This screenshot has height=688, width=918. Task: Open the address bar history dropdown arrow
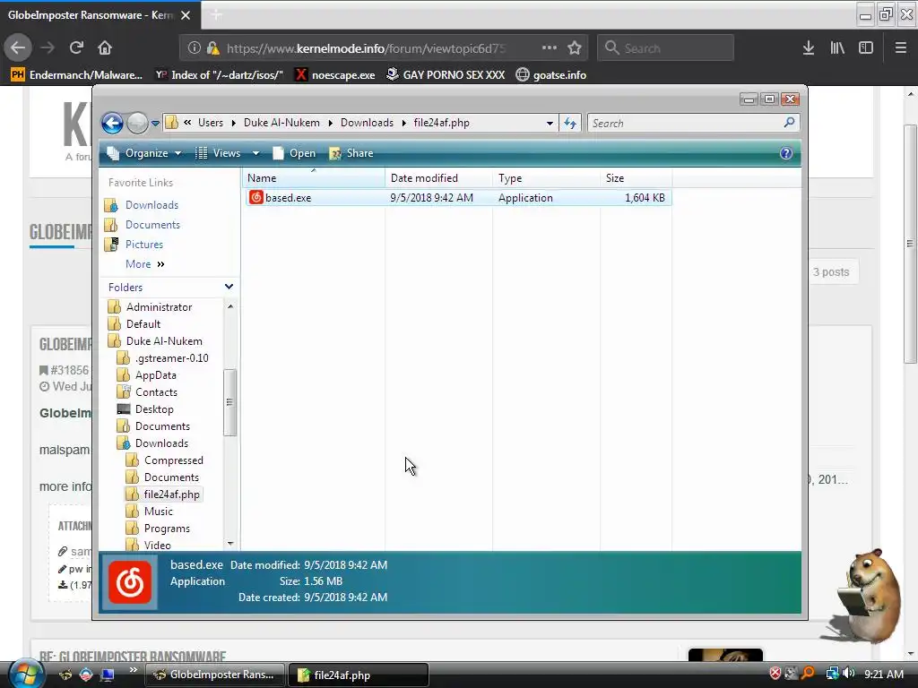550,123
